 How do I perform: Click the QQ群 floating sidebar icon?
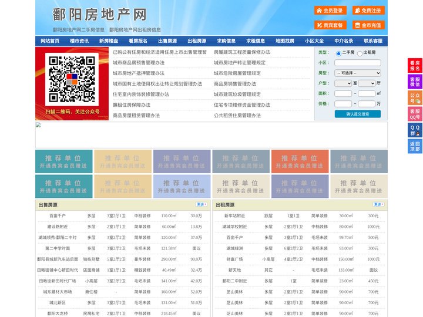(415, 130)
